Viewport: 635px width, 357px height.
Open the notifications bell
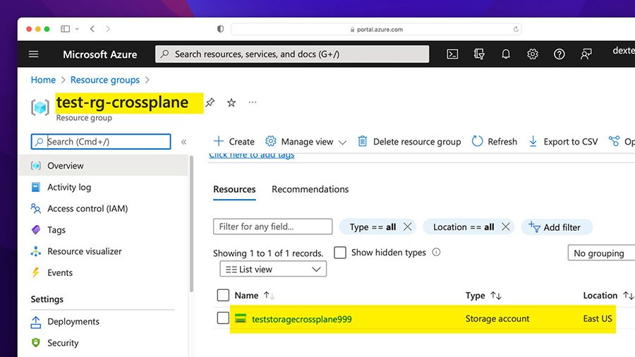(506, 54)
